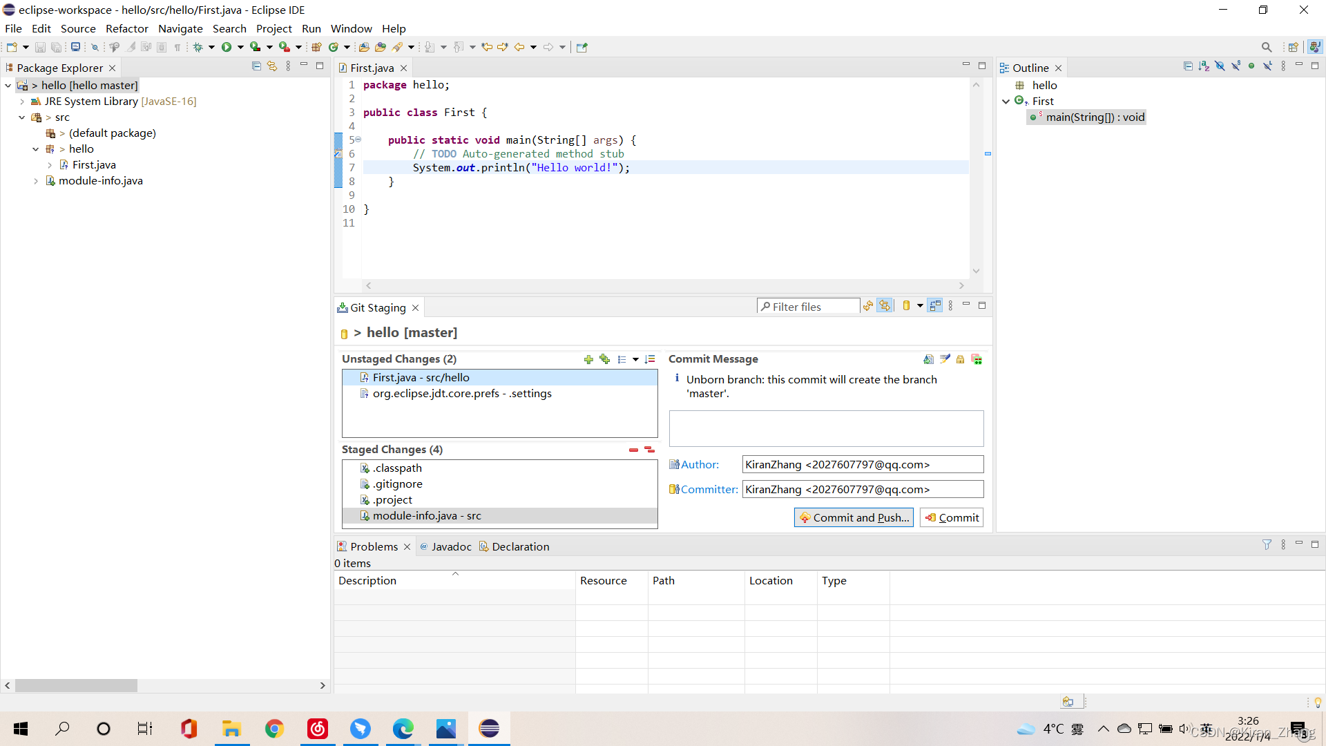The height and width of the screenshot is (746, 1326).
Task: Collapse the hello project in Package Explorer
Action: (8, 85)
